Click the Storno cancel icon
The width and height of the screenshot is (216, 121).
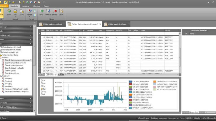pos(55,11)
